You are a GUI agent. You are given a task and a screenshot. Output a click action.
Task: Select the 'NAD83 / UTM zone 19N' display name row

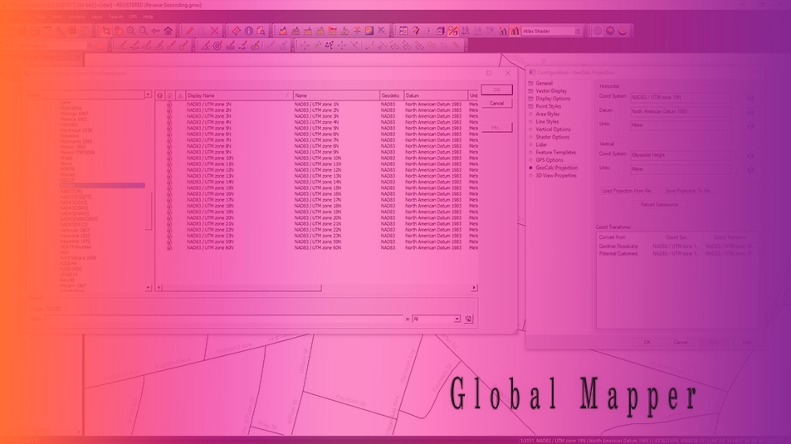[x=210, y=212]
